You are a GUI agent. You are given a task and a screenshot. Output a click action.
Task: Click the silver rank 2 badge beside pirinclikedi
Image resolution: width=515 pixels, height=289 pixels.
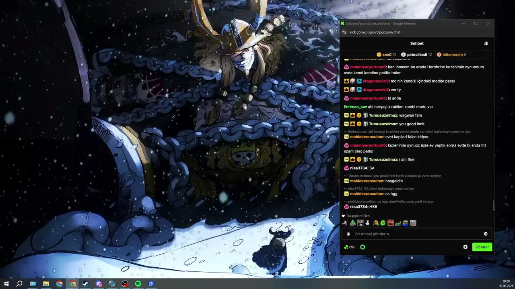pyautogui.click(x=403, y=55)
